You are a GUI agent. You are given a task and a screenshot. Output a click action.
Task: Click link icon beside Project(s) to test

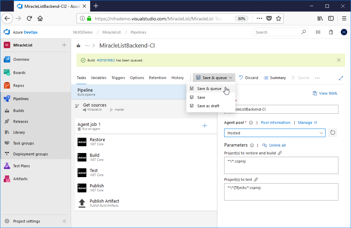point(256,179)
